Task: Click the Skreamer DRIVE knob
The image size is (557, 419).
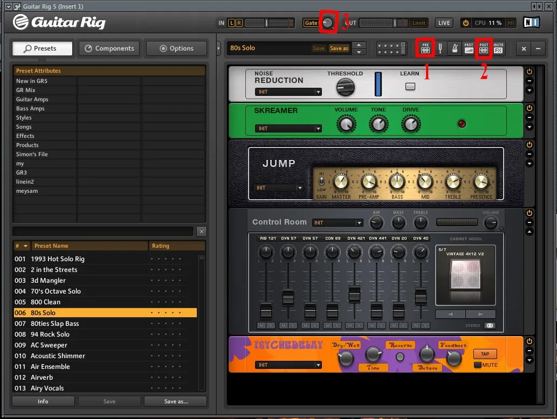Action: point(411,124)
